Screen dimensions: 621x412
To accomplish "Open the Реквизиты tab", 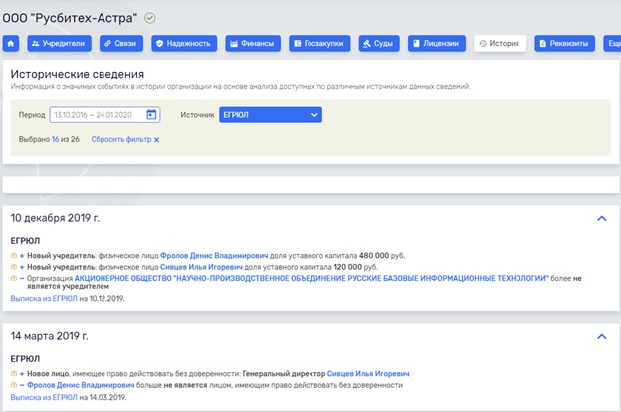I will [564, 43].
